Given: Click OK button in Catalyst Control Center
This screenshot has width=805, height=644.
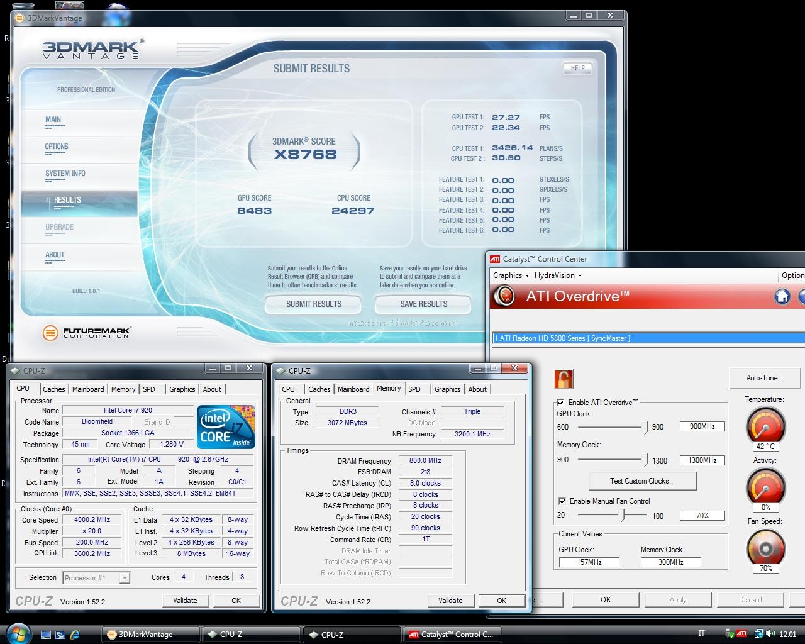Looking at the screenshot, I should (x=606, y=600).
